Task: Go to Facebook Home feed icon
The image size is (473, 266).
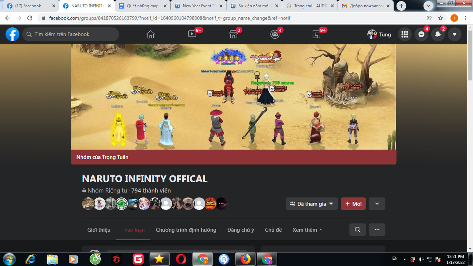Action: [x=150, y=34]
